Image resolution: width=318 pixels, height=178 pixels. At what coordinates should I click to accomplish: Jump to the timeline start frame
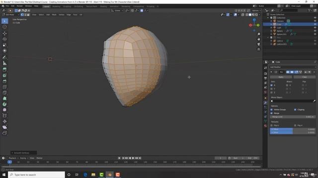point(123,158)
